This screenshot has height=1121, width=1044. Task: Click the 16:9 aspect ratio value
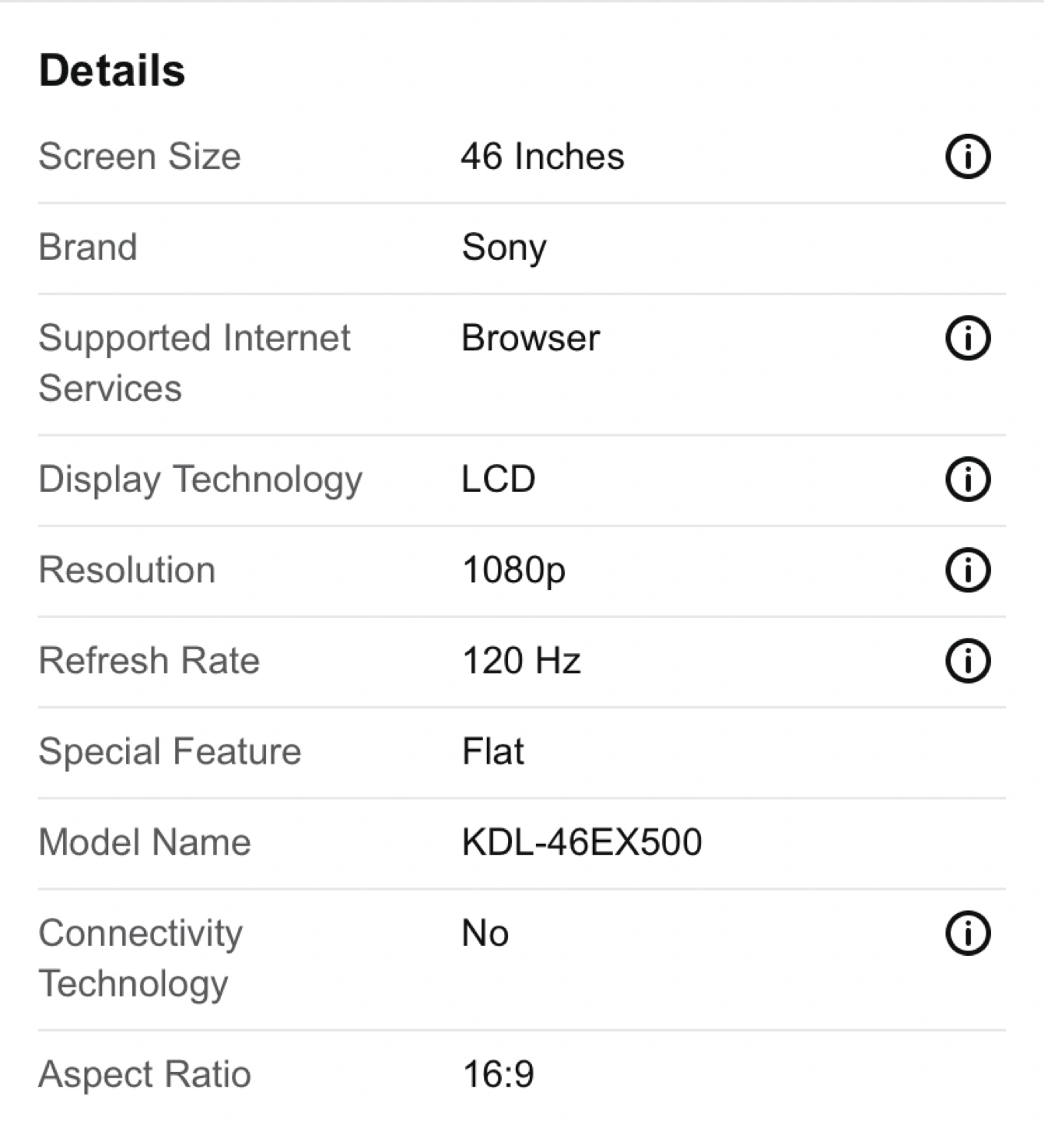[x=499, y=1075]
